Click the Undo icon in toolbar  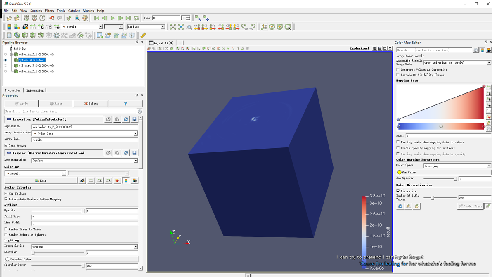[x=52, y=18]
